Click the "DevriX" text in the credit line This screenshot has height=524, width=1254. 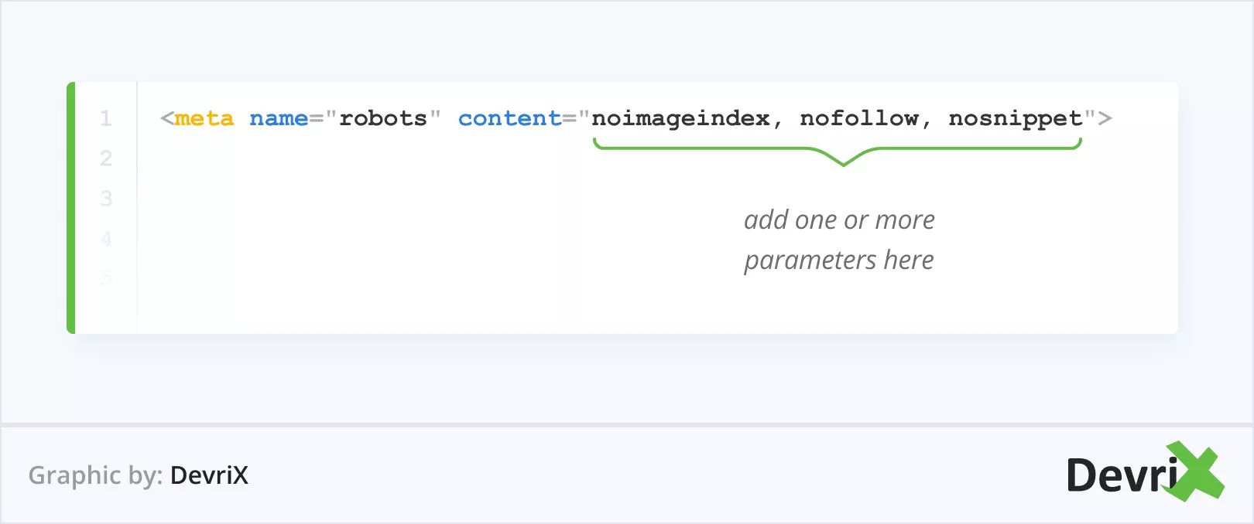[209, 475]
